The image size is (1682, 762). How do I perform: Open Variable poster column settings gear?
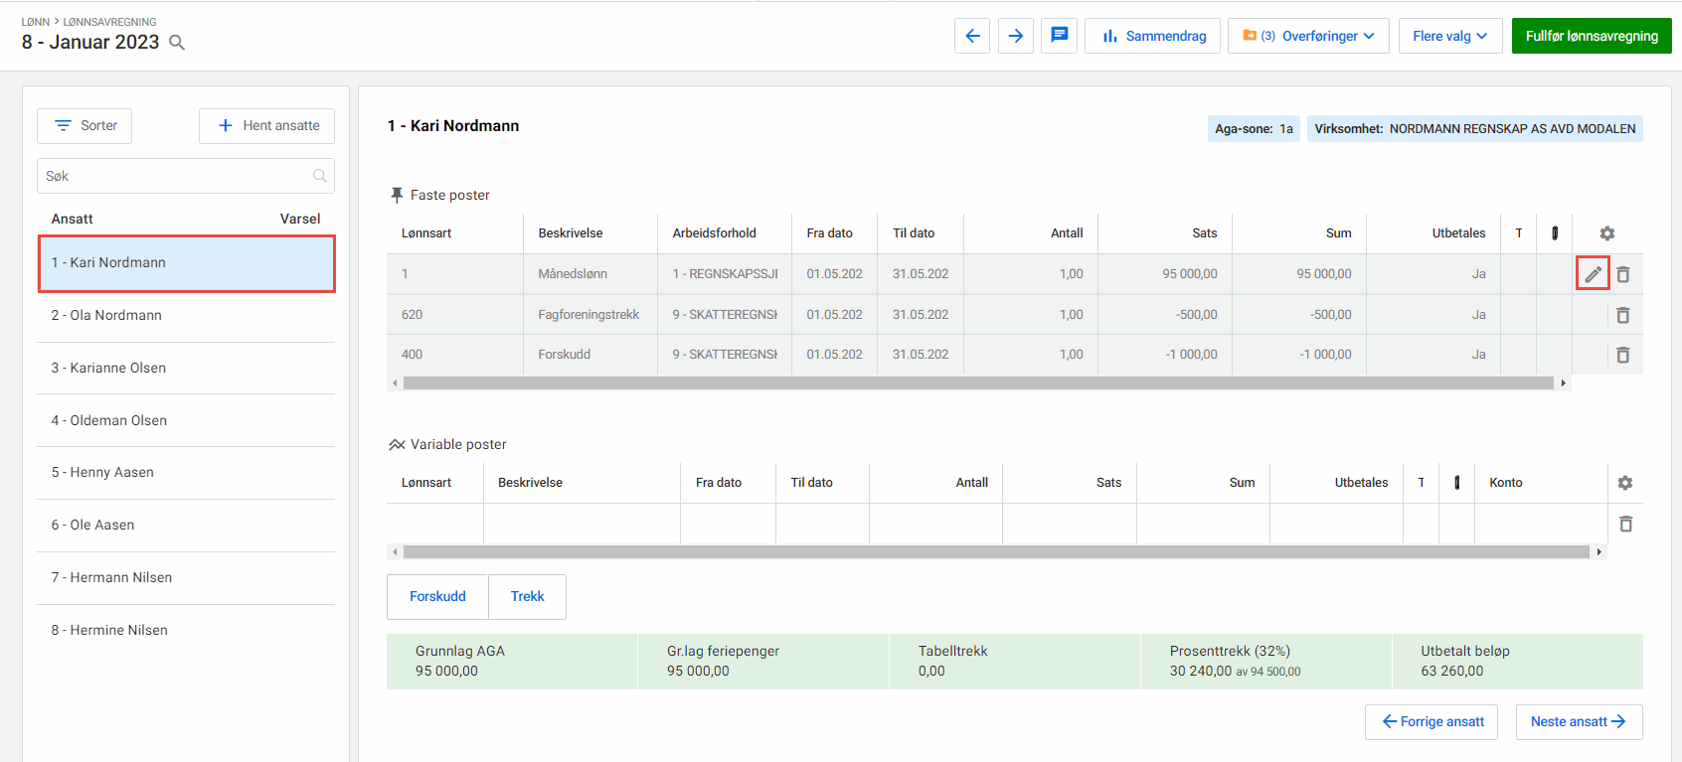(x=1624, y=483)
